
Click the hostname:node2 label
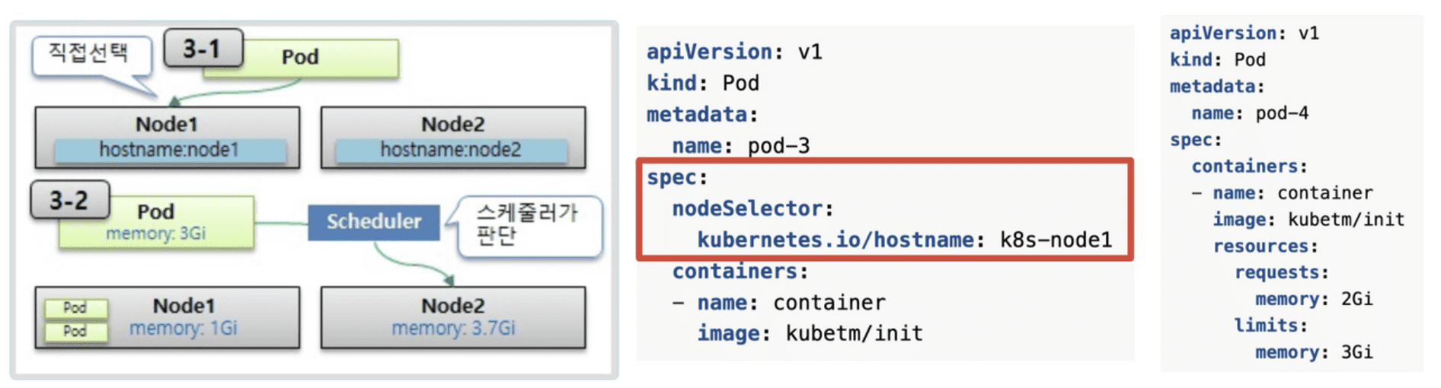tap(451, 150)
